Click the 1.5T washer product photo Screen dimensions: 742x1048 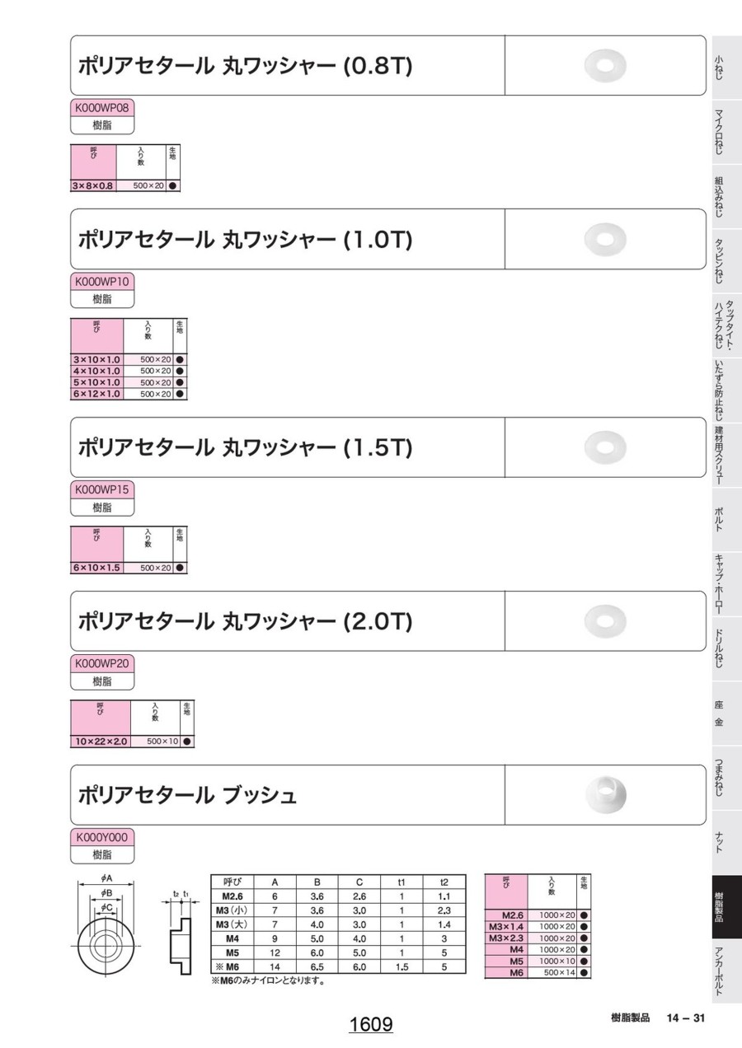click(604, 447)
